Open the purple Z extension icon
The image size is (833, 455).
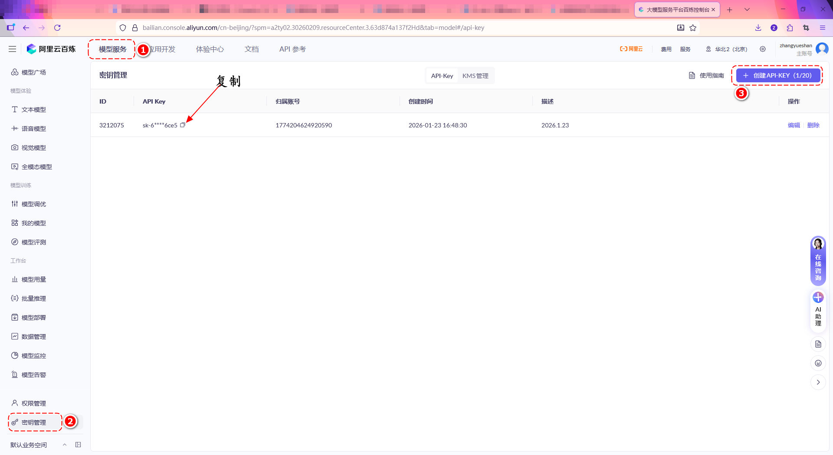(x=774, y=28)
